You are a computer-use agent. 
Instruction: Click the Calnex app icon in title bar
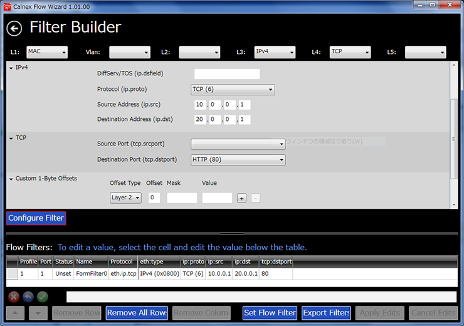click(x=7, y=6)
